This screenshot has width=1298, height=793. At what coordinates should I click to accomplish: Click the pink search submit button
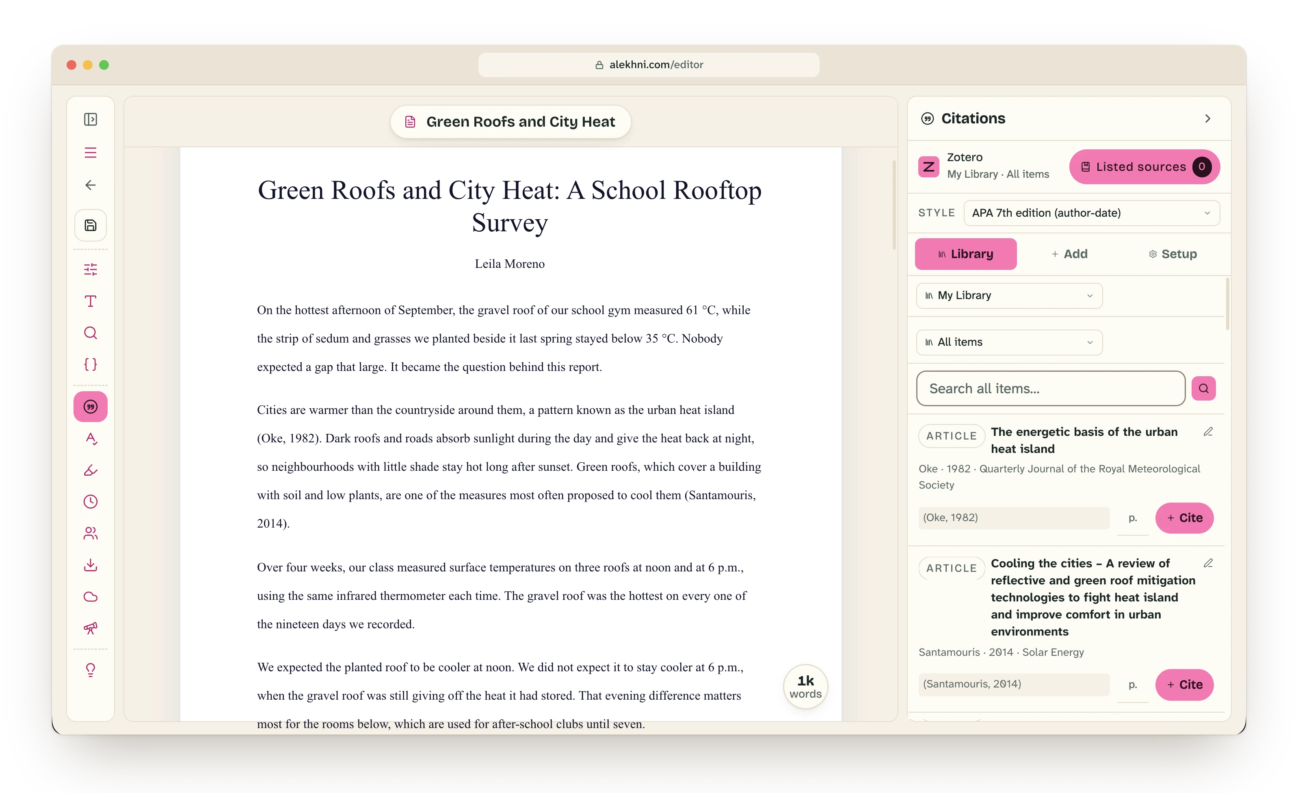[x=1204, y=389]
